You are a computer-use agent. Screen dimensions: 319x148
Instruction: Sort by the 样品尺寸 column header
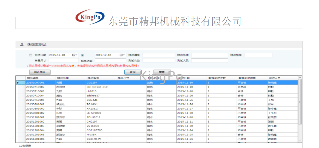(x=131, y=78)
